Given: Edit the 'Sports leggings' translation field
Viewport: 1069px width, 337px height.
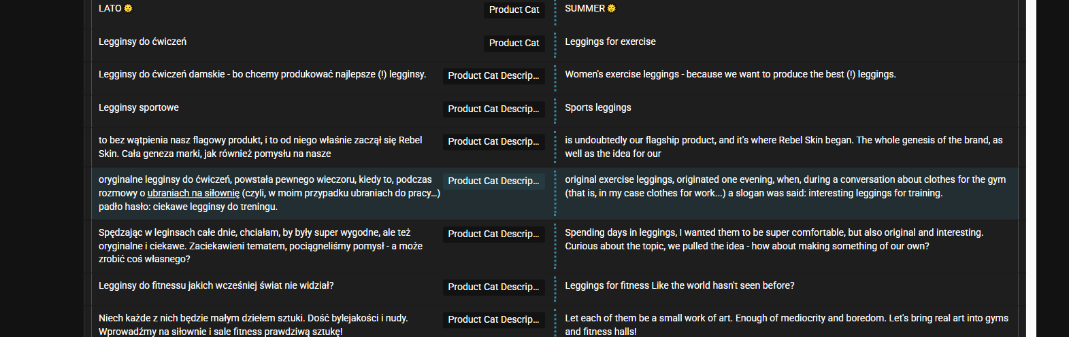Looking at the screenshot, I should click(786, 107).
